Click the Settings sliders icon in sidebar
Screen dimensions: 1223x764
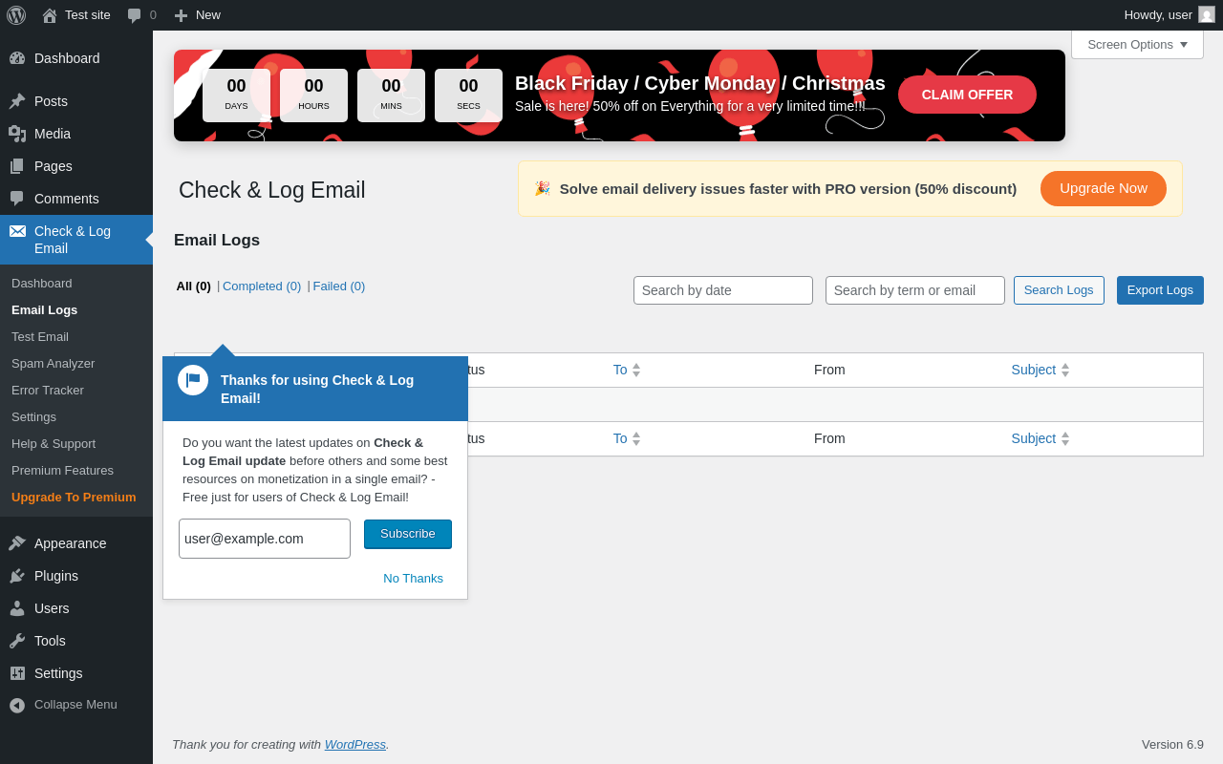(x=17, y=673)
